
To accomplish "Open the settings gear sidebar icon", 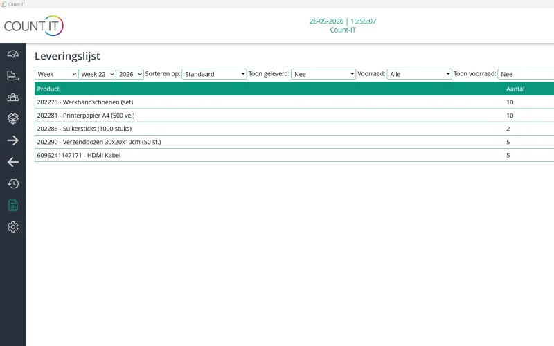I will click(x=13, y=227).
